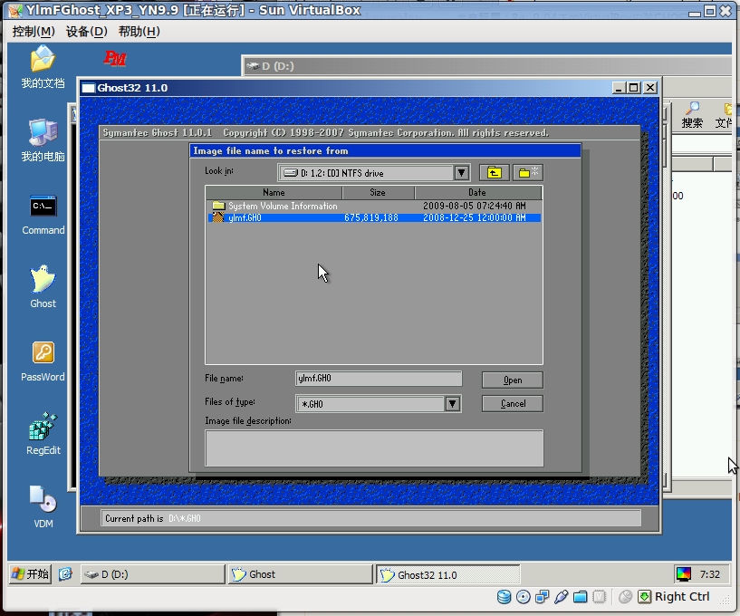Click the 7:32 taskbar clock

point(710,574)
